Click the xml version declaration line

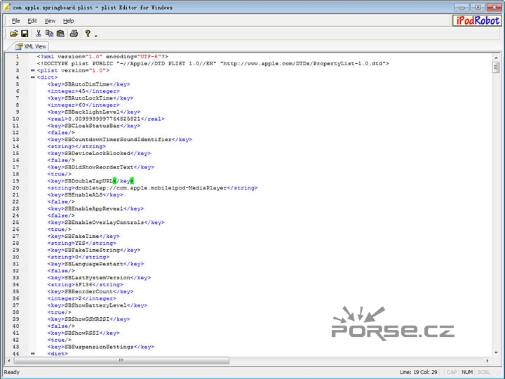pos(102,57)
